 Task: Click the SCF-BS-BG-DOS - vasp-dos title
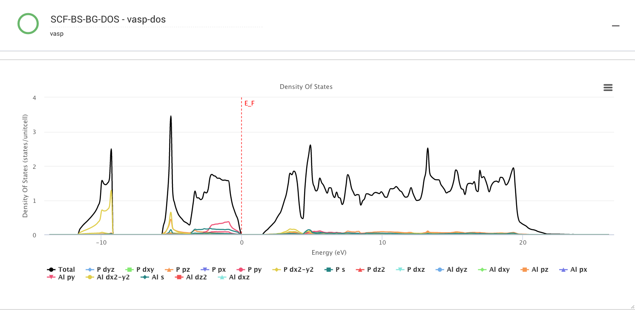tap(108, 19)
